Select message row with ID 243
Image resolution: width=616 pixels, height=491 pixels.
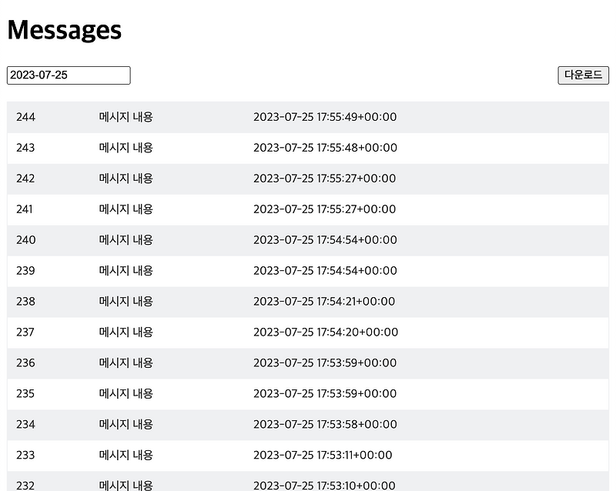[x=308, y=148]
